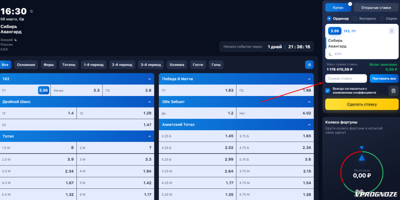Switch to Все markets filter
Screen dimensions: 400x200
pos(5,65)
